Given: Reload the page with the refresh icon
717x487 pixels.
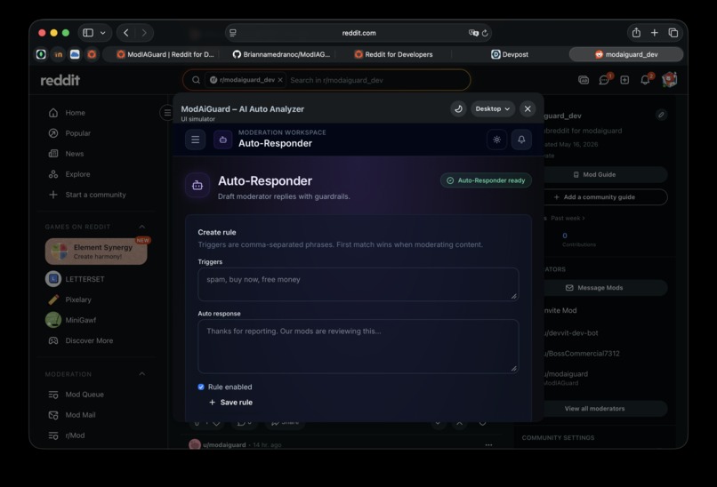Looking at the screenshot, I should [485, 33].
